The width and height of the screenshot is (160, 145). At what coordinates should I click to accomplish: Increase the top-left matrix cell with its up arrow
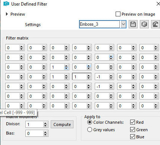[x=22, y=47]
